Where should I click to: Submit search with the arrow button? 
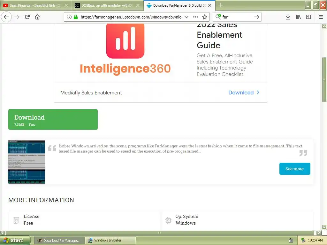point(257,17)
